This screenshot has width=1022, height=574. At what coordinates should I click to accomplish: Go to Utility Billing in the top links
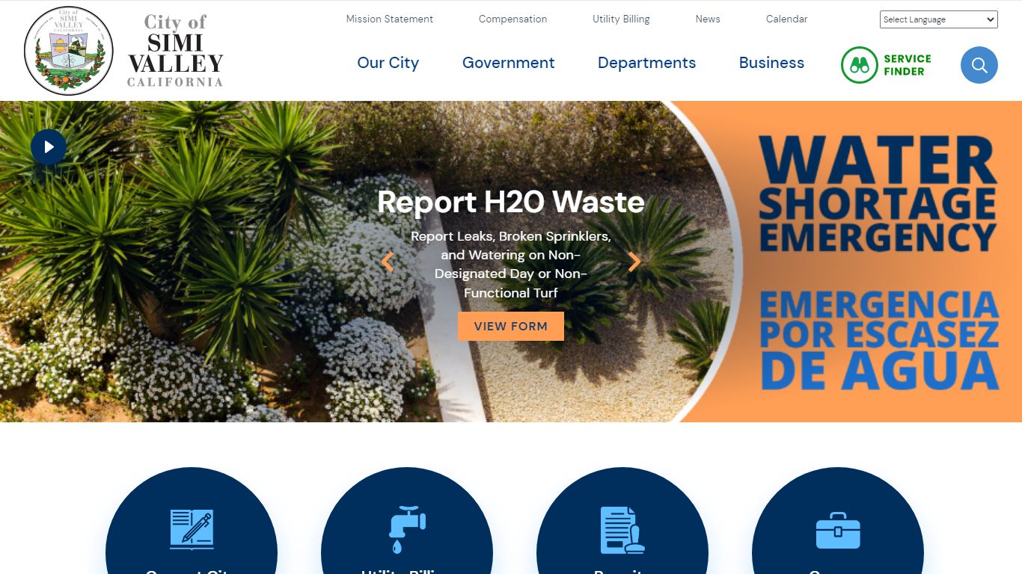621,19
